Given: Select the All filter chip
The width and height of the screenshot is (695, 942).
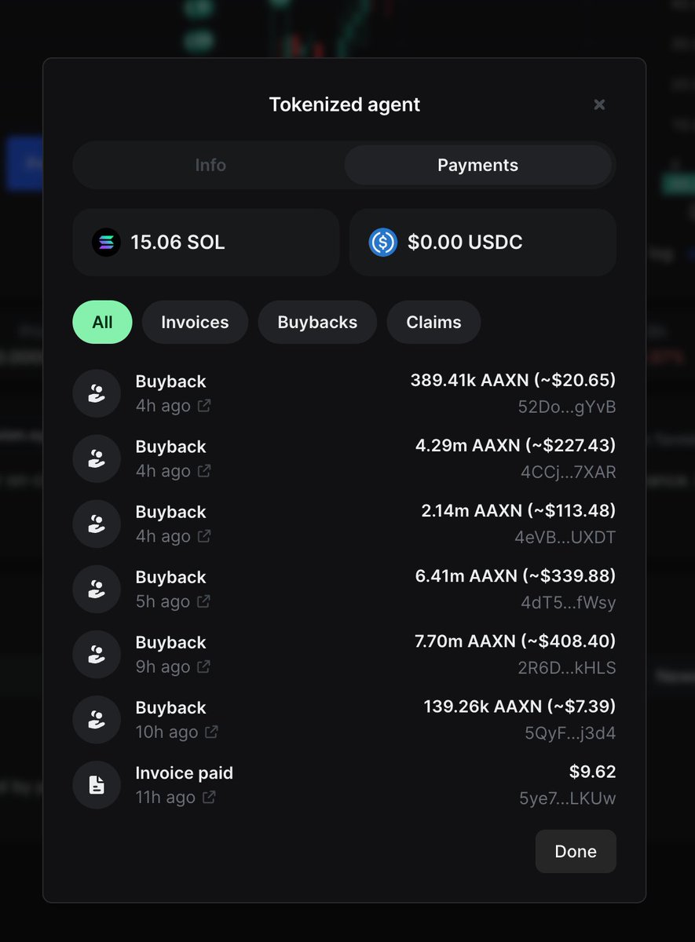Looking at the screenshot, I should 102,323.
